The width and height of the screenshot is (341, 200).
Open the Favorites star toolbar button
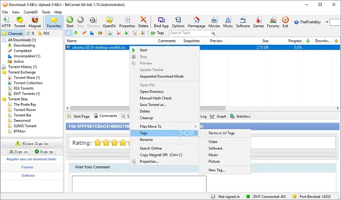click(x=54, y=22)
